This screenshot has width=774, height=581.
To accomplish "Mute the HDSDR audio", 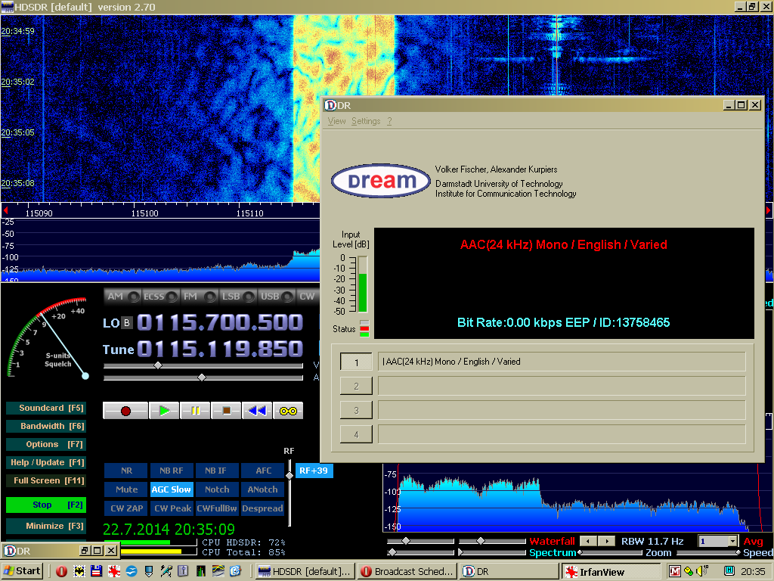I will click(126, 489).
